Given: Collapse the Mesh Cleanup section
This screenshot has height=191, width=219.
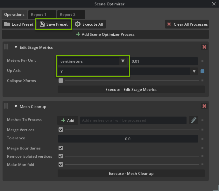Looking at the screenshot, I should coord(16,106).
